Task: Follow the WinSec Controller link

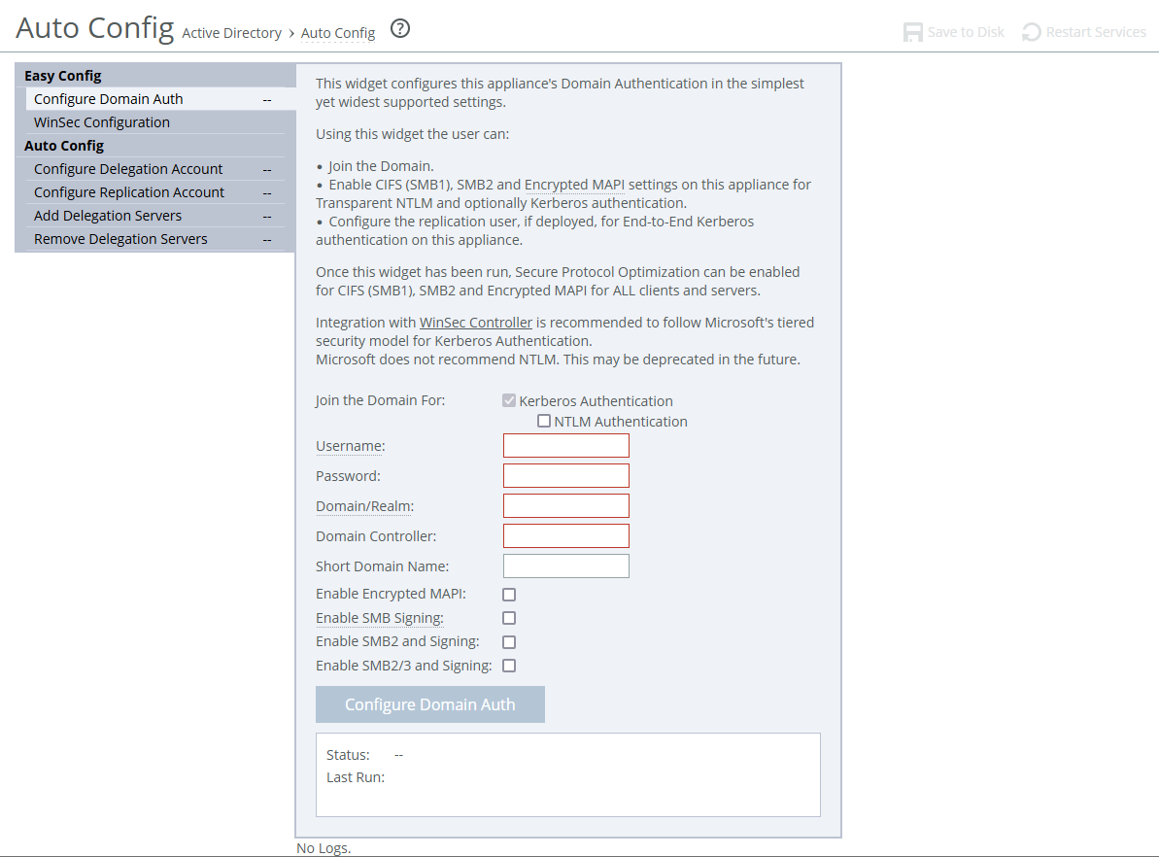Action: 475,323
